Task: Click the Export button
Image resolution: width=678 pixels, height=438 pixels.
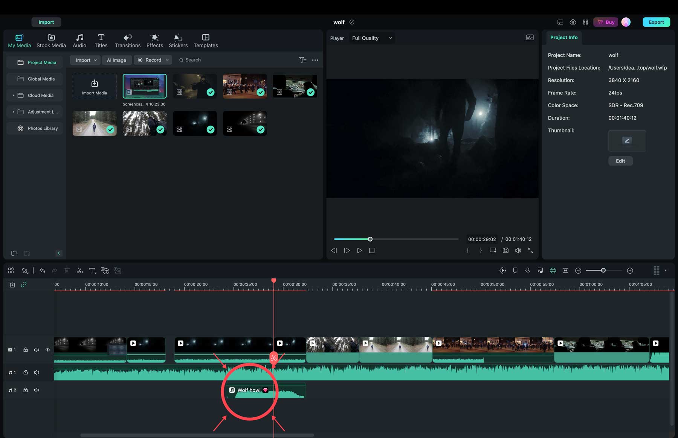Action: [x=656, y=22]
